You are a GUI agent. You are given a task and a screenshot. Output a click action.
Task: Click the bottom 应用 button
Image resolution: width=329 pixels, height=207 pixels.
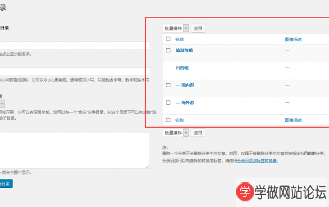(198, 133)
